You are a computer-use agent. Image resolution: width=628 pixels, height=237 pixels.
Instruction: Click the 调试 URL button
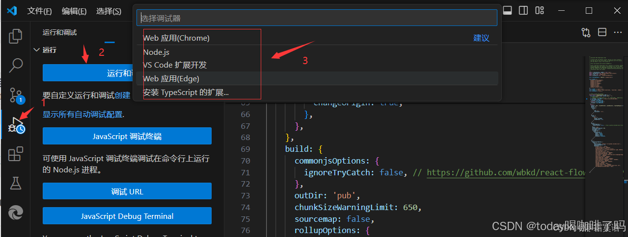pos(127,191)
